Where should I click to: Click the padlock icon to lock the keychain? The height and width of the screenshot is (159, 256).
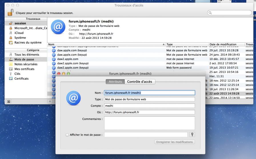tap(11, 12)
